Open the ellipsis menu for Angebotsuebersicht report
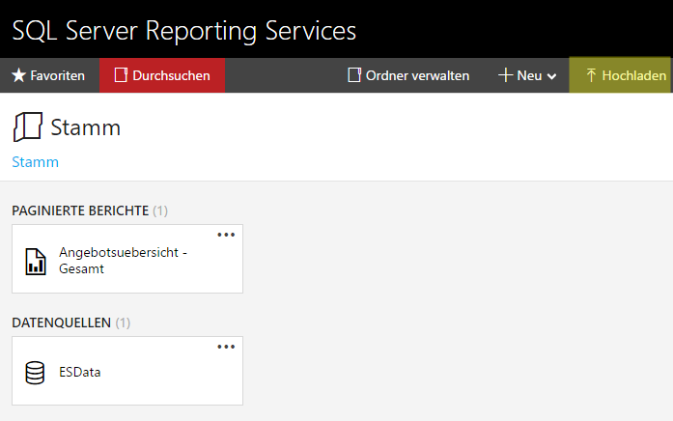Viewport: 673px width, 421px height. [226, 235]
